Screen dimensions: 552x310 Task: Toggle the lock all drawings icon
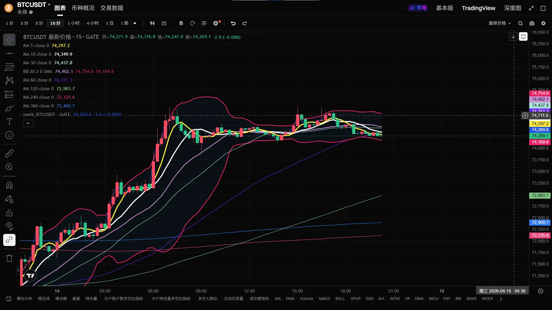coord(9,213)
